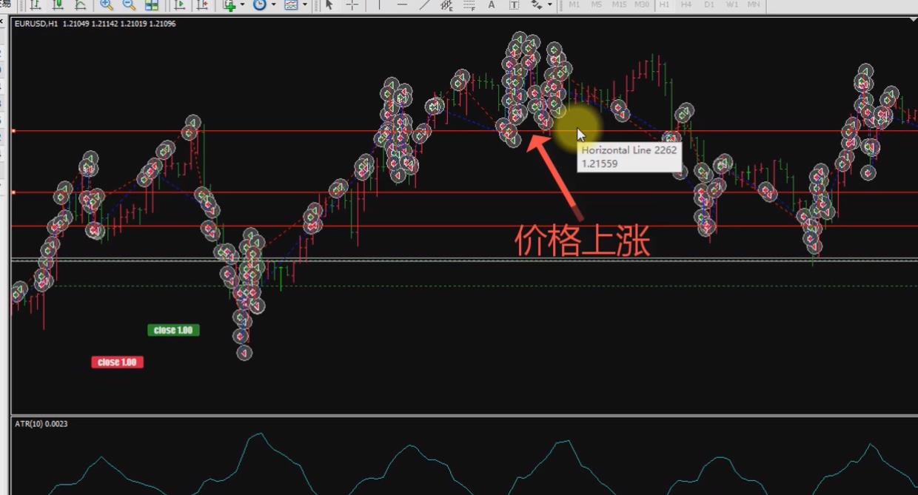This screenshot has height=495, width=918.
Task: Switch chart to candlestick display
Action: pos(58,5)
